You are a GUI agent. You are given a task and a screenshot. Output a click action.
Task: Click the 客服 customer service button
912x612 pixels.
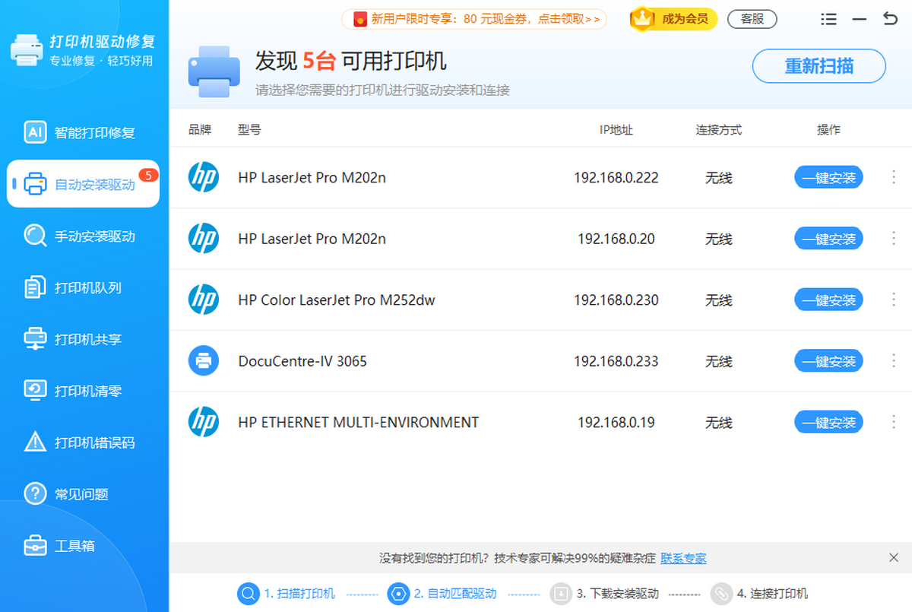[x=752, y=19]
